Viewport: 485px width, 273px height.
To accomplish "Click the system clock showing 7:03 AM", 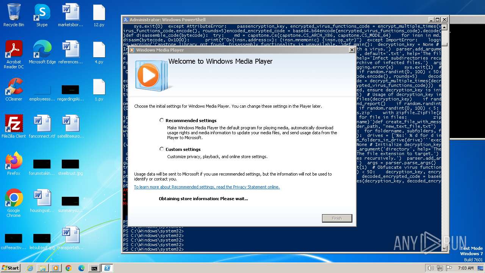I will [x=466, y=268].
